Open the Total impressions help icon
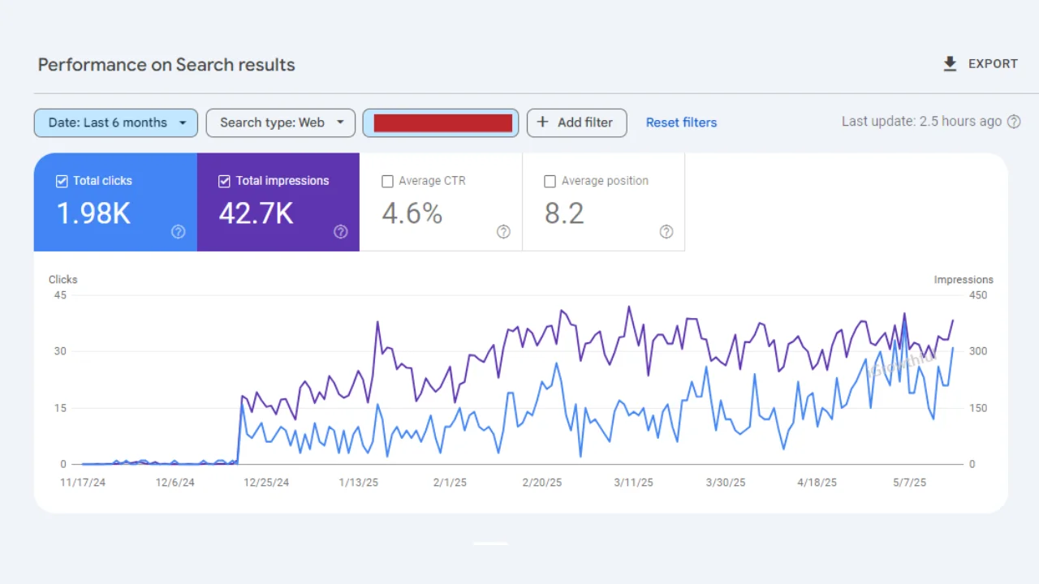This screenshot has width=1039, height=584. tap(341, 232)
